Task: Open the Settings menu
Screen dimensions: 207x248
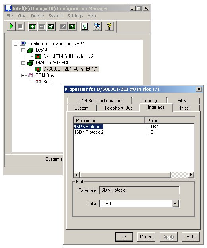Action: pos(75,16)
